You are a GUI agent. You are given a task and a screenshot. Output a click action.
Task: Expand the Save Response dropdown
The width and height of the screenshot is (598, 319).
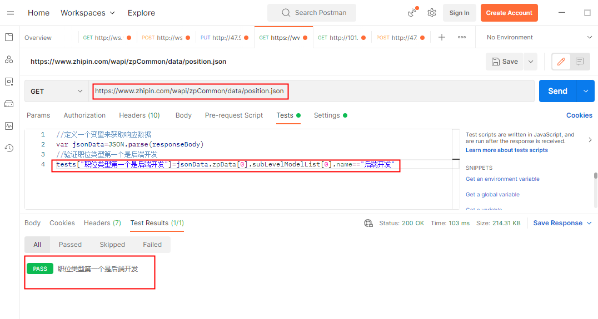click(589, 223)
